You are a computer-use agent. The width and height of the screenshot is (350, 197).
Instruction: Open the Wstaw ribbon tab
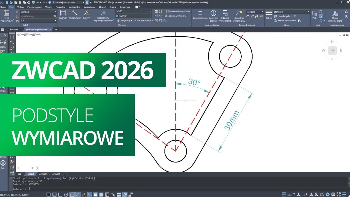pyautogui.click(x=20, y=7)
